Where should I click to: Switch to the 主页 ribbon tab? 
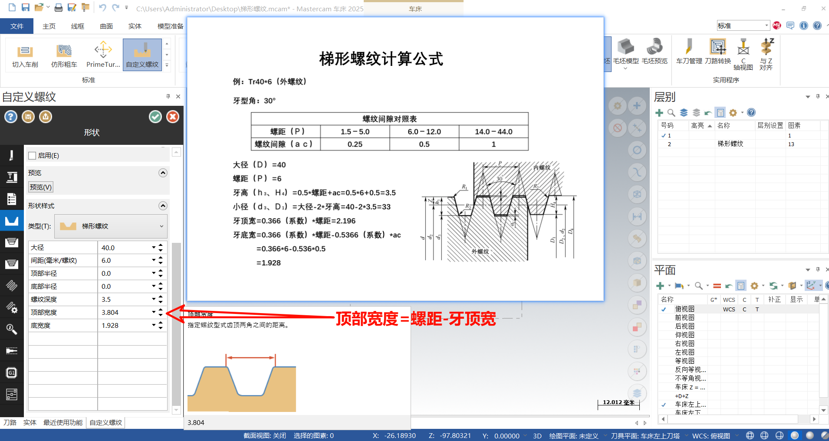pyautogui.click(x=49, y=26)
